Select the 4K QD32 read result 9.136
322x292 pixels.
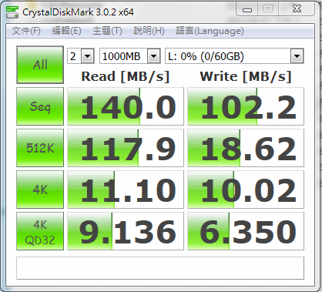point(126,231)
